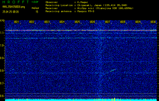The height and width of the screenshot is (101, 159).
Task: Click the 0830 time marker
Action: [x=153, y=22]
